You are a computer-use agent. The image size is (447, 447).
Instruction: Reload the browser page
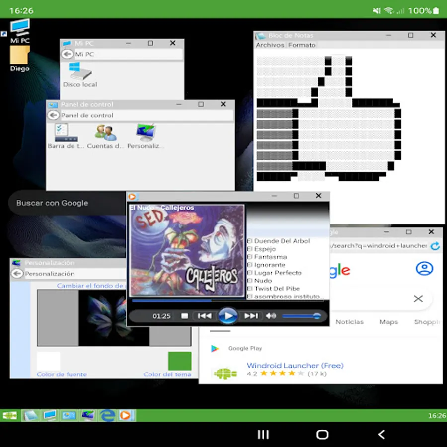(435, 246)
